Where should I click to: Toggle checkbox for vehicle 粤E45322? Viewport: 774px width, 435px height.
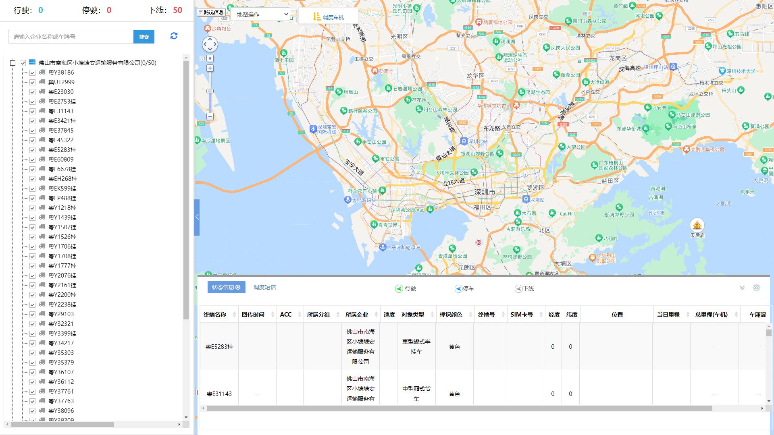33,140
